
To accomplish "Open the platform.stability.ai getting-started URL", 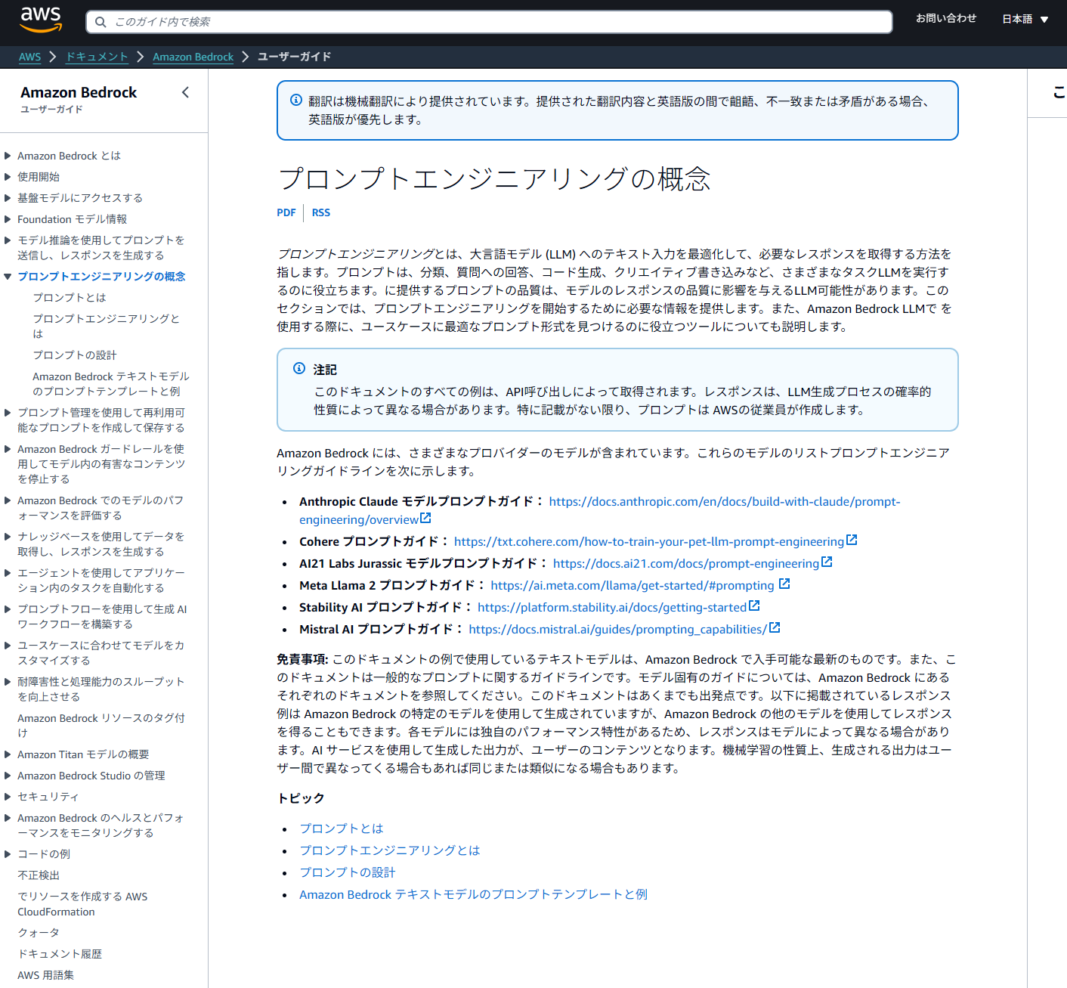I will coord(612,607).
